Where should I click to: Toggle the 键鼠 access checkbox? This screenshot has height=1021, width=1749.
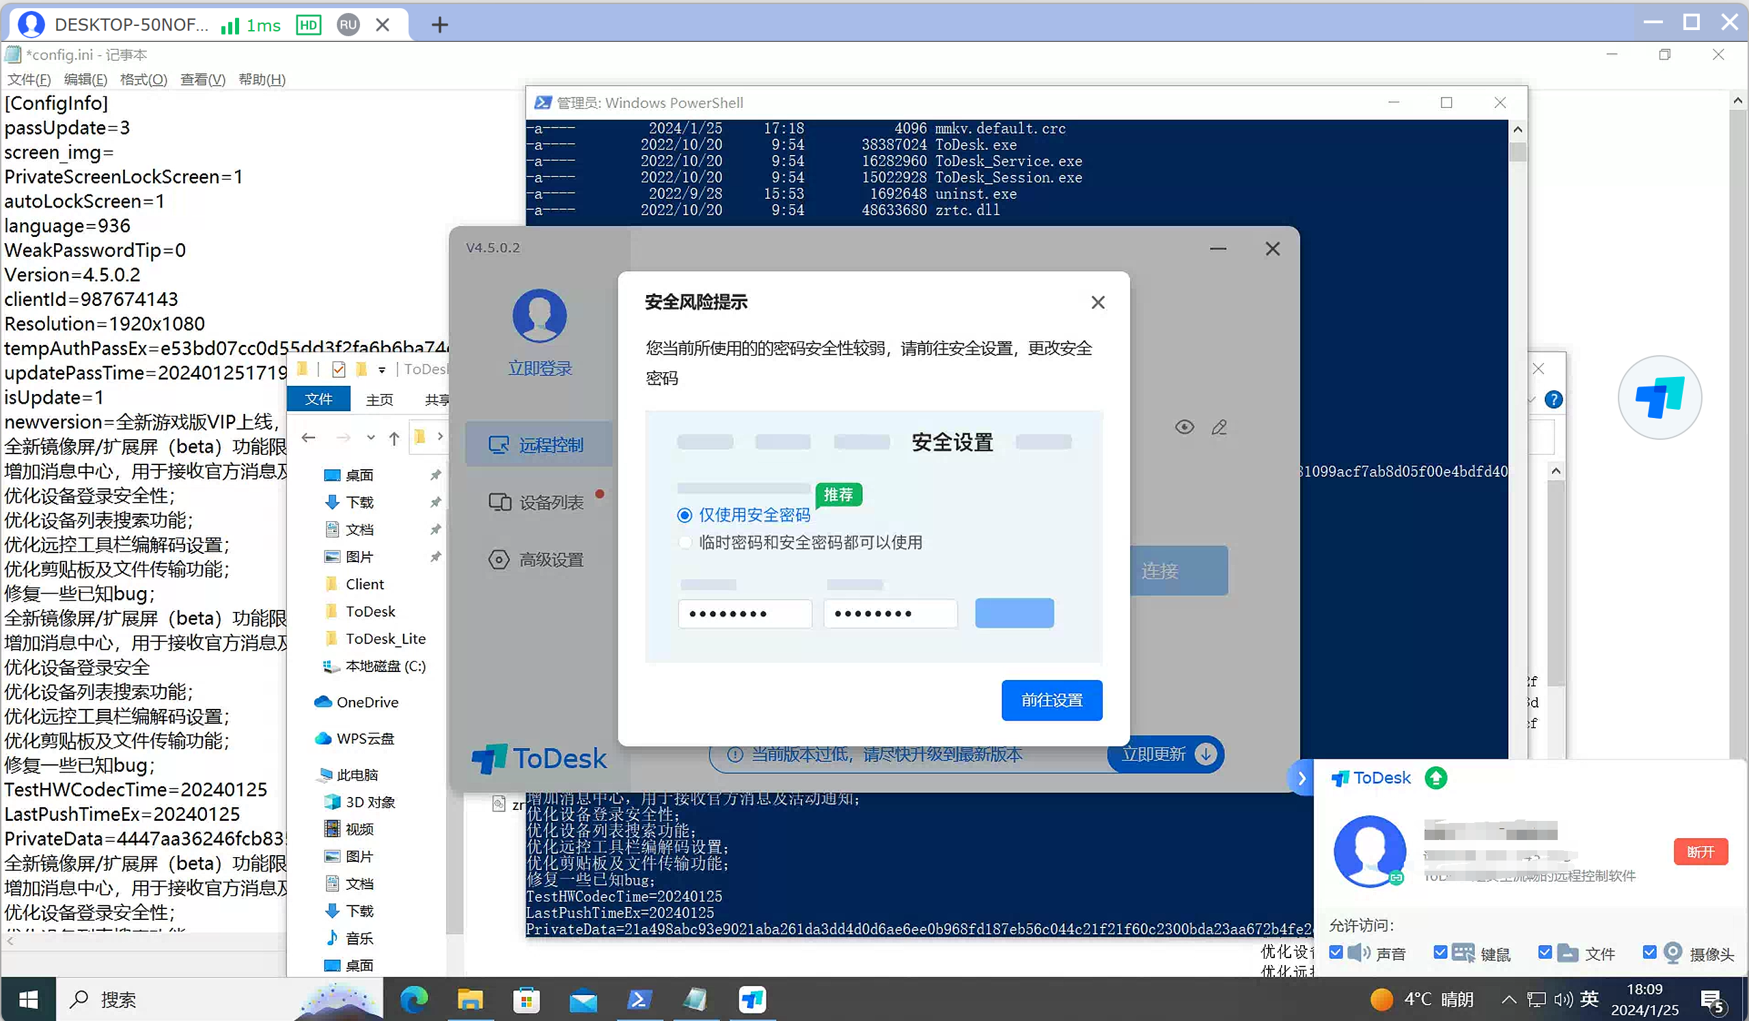(x=1440, y=952)
